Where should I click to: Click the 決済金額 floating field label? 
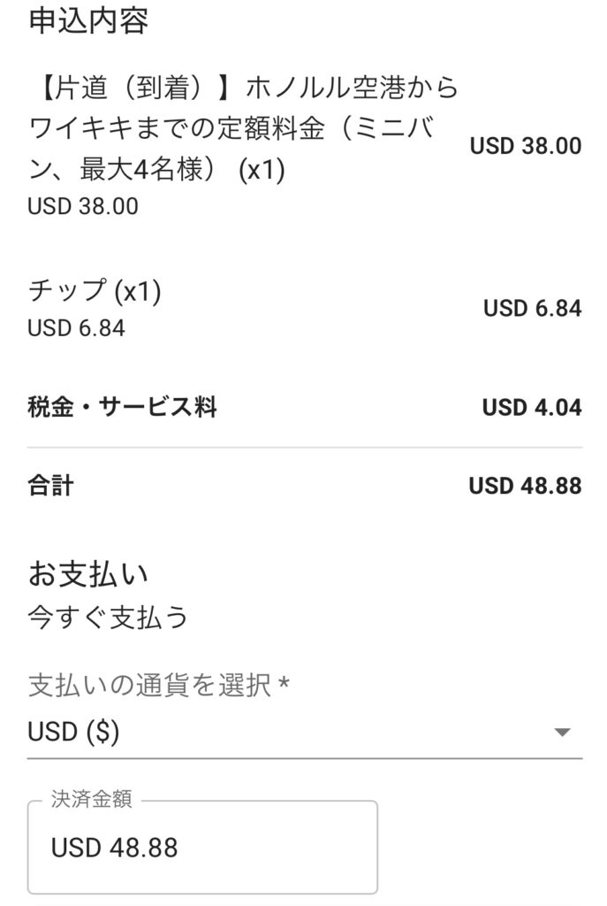91,800
